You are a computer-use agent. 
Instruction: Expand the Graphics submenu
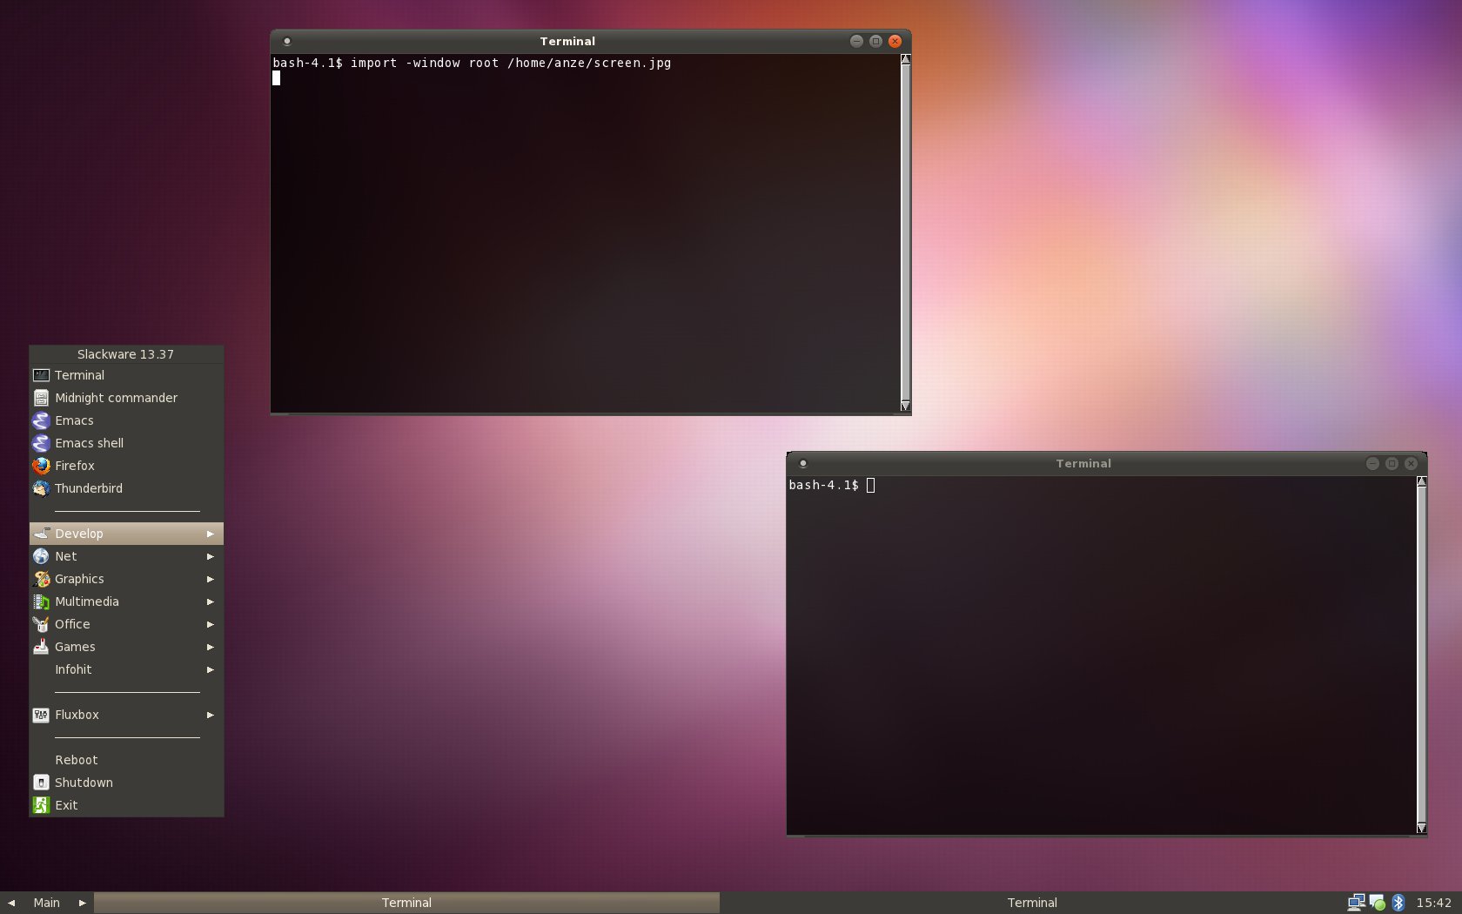click(x=126, y=579)
